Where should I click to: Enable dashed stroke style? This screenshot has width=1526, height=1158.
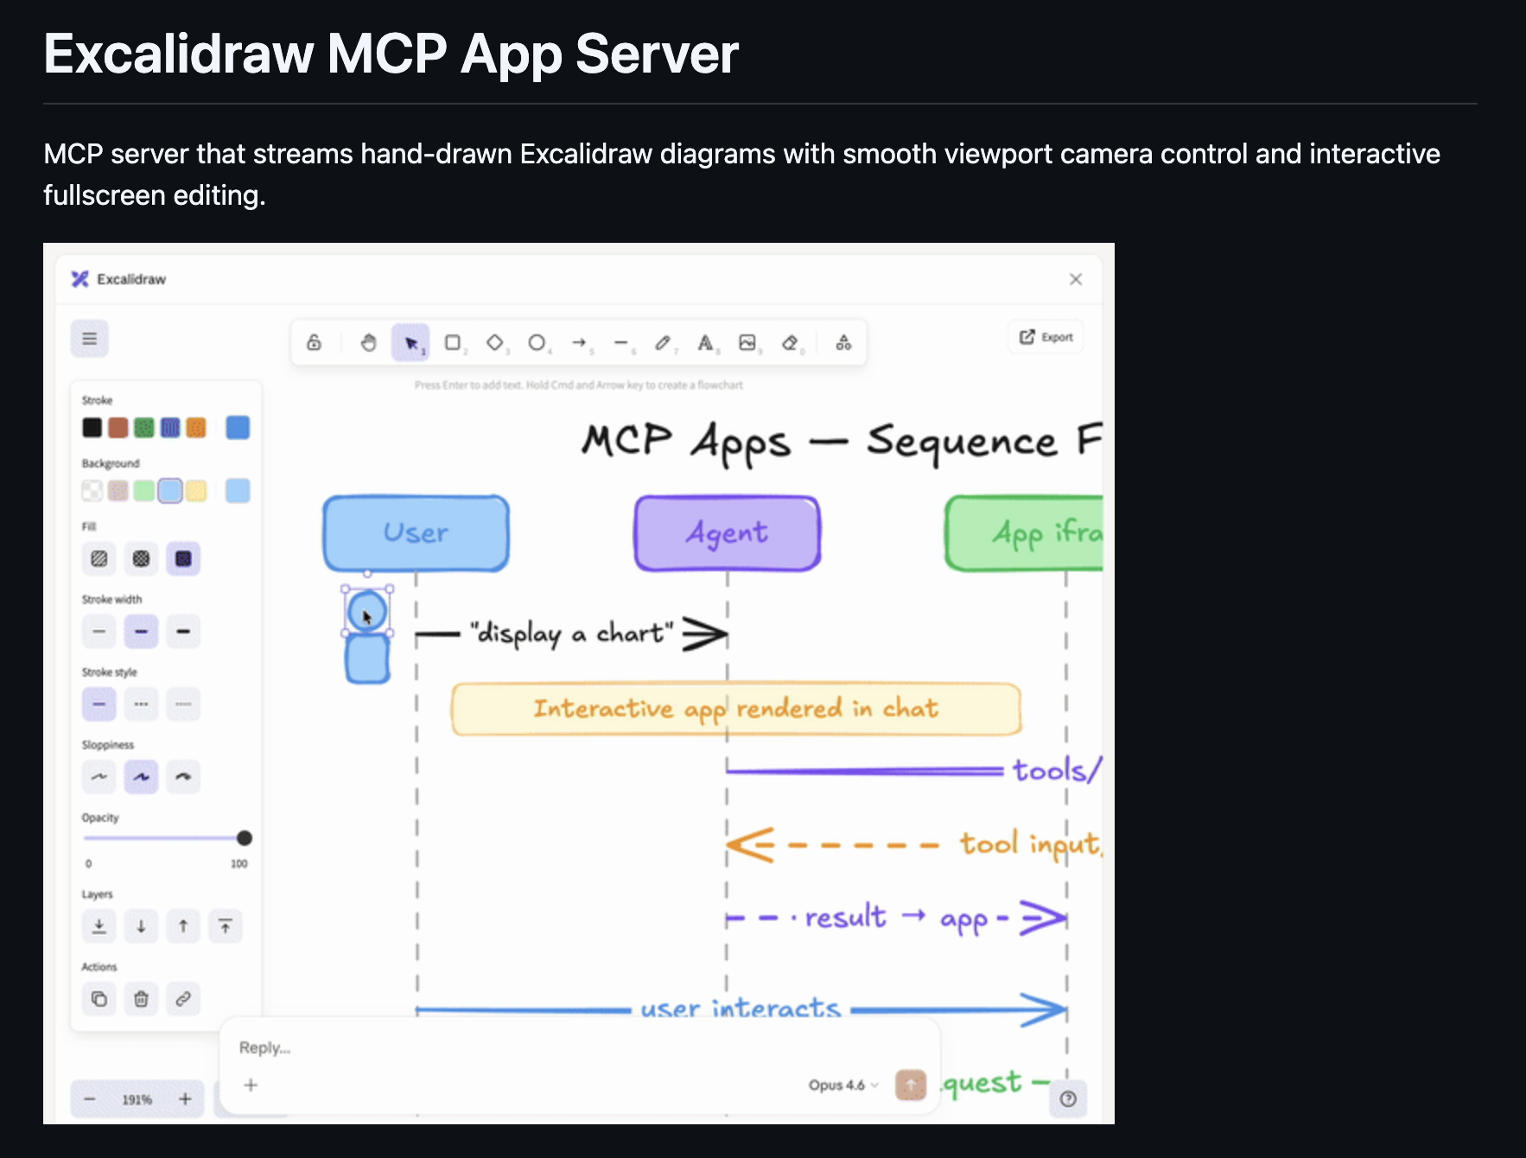142,703
